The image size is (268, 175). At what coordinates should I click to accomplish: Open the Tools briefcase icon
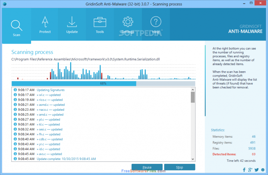click(100, 22)
